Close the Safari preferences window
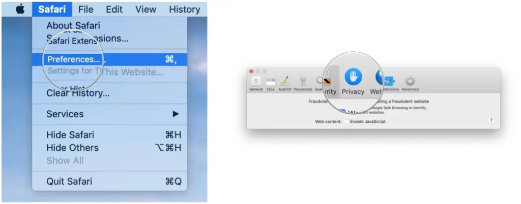Viewport: 521px width, 204px height. 251,71
